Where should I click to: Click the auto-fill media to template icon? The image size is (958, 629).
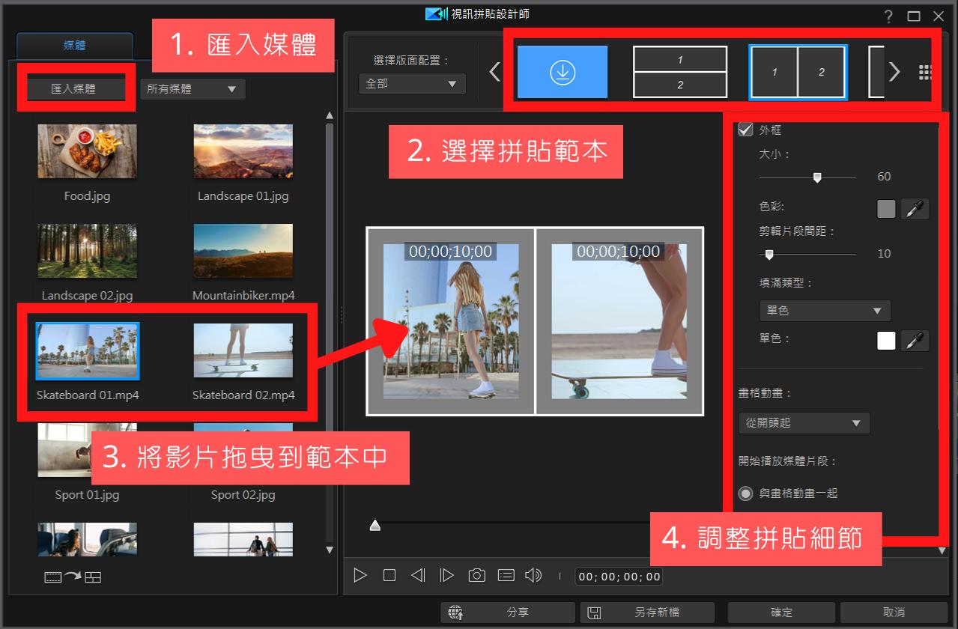(x=73, y=577)
